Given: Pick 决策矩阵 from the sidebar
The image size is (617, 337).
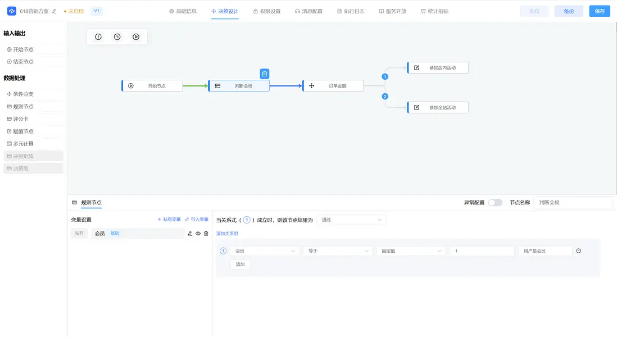Looking at the screenshot, I should click(33, 156).
